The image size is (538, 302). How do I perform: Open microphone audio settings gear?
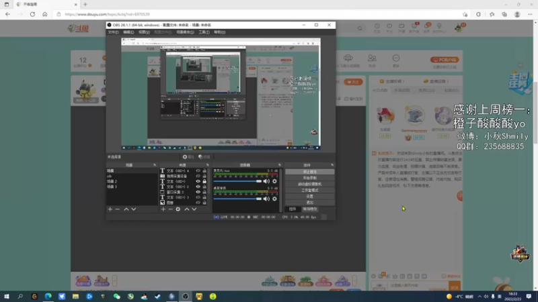tap(274, 181)
